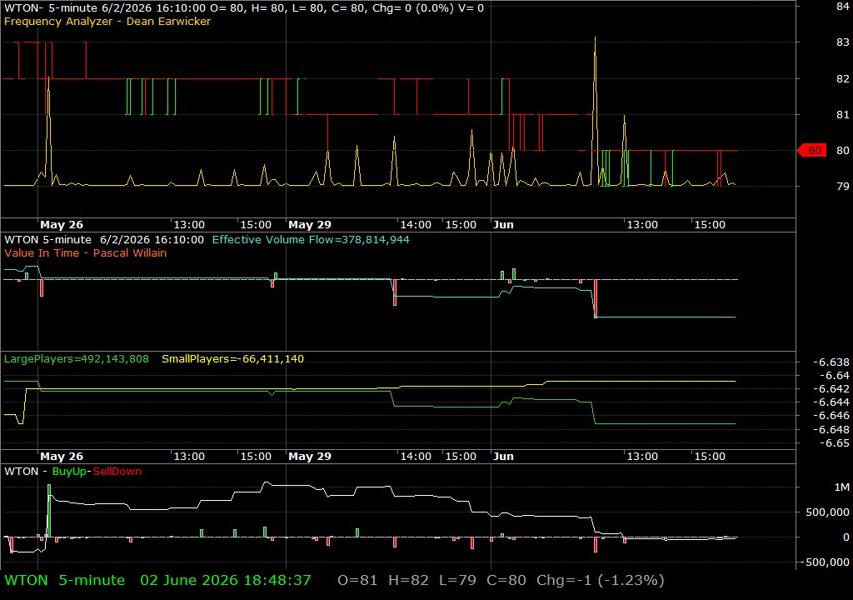The height and width of the screenshot is (600, 853).
Task: Select 'Frequency Analyzer - Dean Earwicker' title
Action: [x=107, y=21]
